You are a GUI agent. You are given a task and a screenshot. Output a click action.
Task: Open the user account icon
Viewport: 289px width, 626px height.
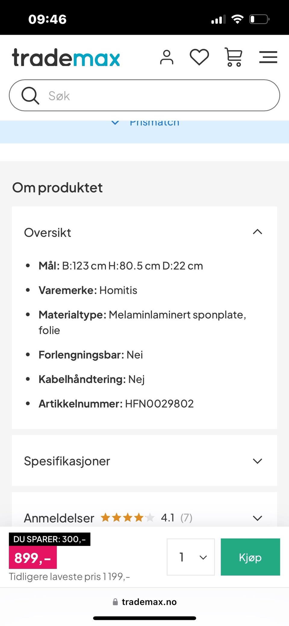166,57
